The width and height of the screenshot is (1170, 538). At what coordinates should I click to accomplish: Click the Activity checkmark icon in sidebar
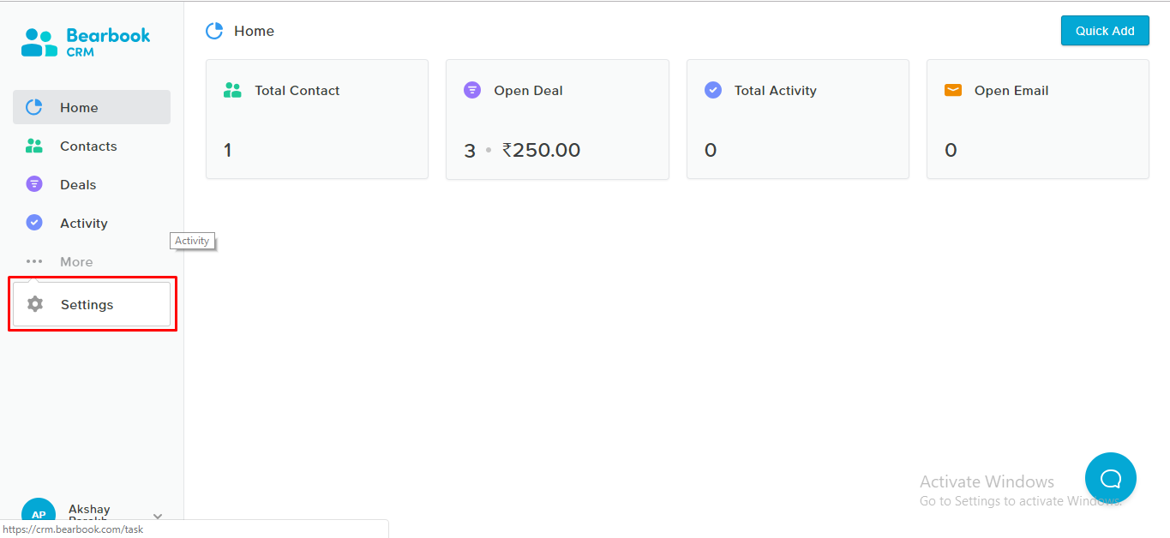(x=34, y=223)
